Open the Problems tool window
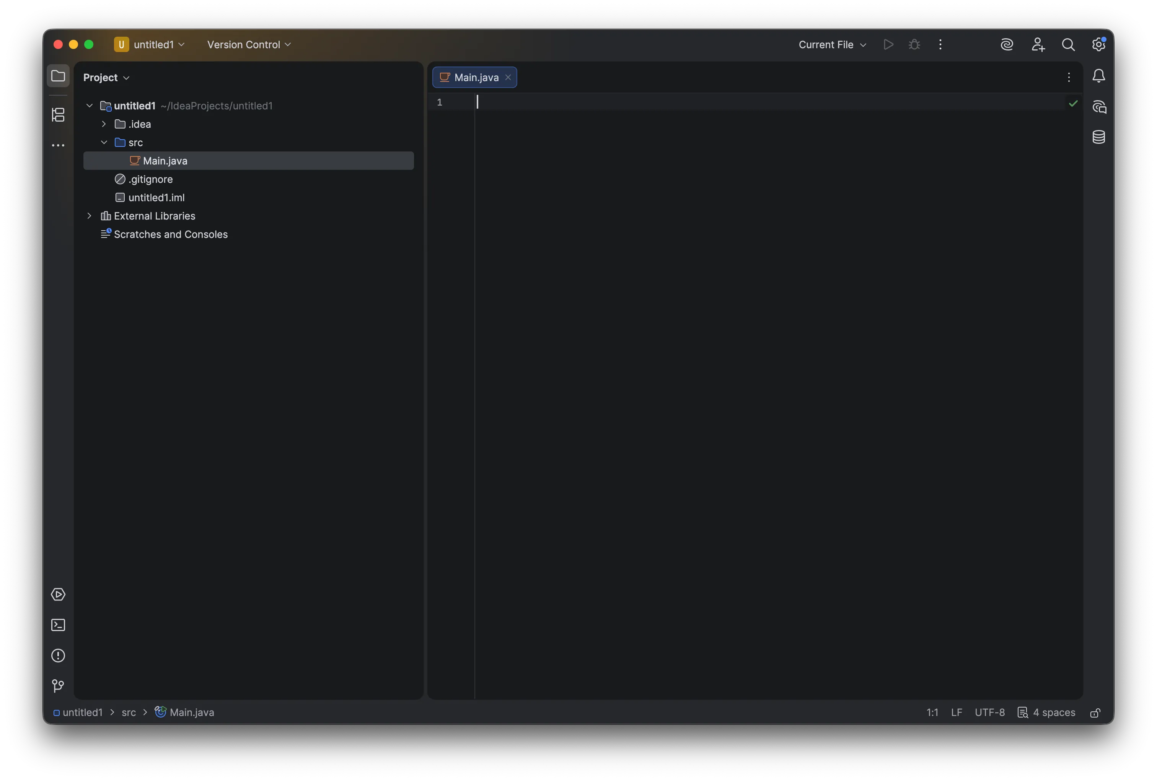 (59, 656)
